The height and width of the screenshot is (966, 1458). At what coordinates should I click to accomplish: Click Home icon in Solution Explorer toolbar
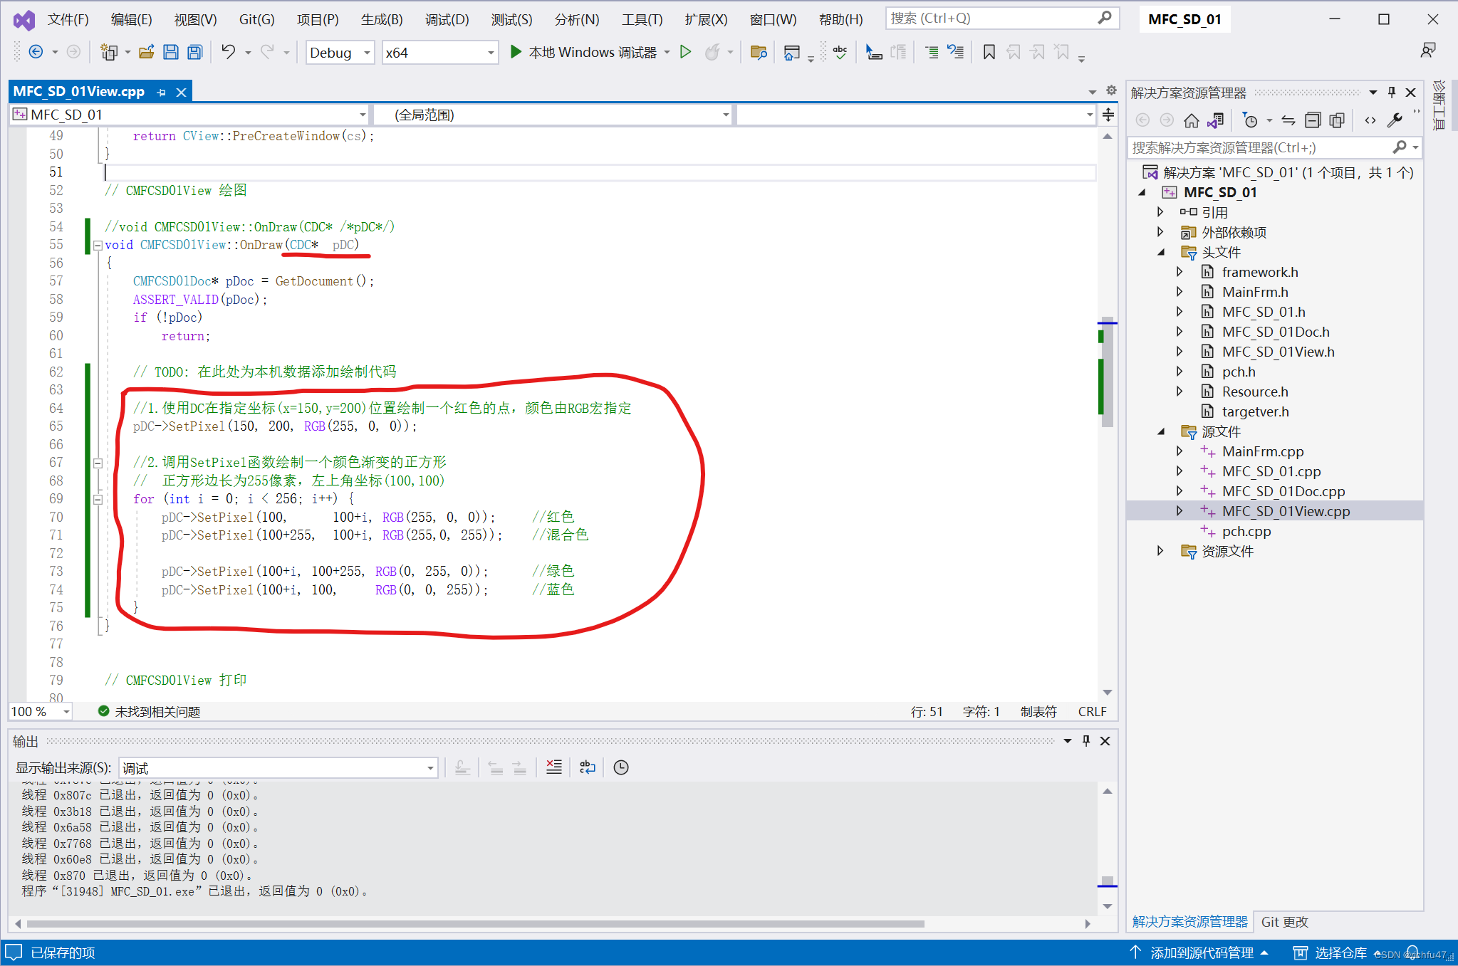tap(1191, 120)
